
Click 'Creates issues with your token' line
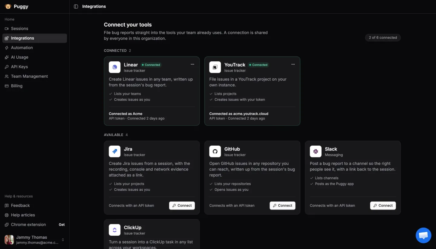coord(240,99)
